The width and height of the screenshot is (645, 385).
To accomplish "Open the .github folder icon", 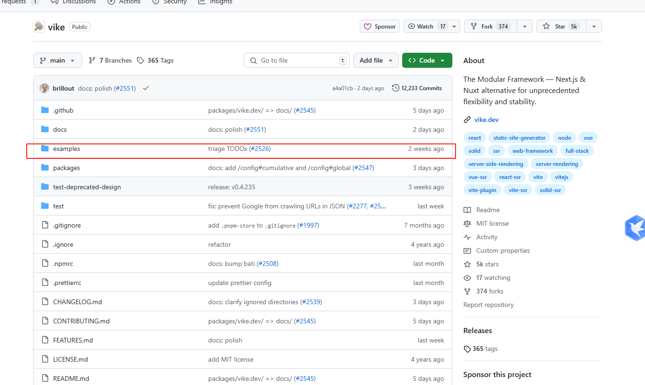I will coord(45,110).
